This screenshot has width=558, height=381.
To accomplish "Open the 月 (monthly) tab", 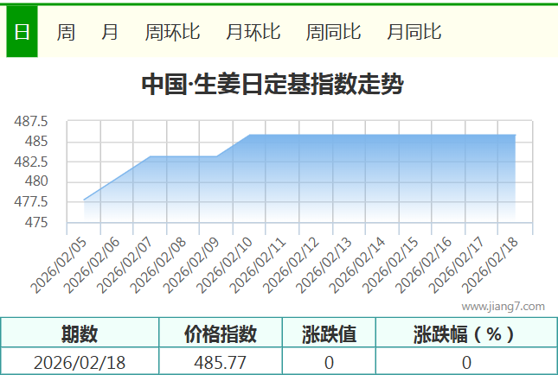I will coord(110,32).
